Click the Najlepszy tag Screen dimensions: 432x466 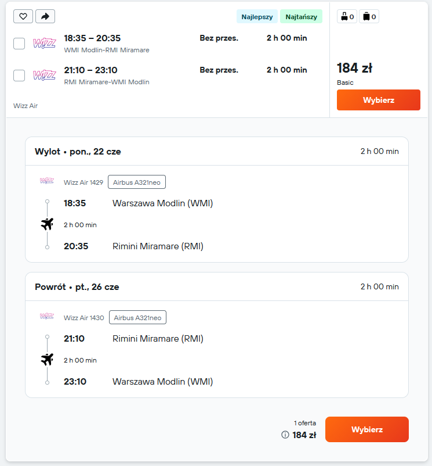click(x=257, y=17)
